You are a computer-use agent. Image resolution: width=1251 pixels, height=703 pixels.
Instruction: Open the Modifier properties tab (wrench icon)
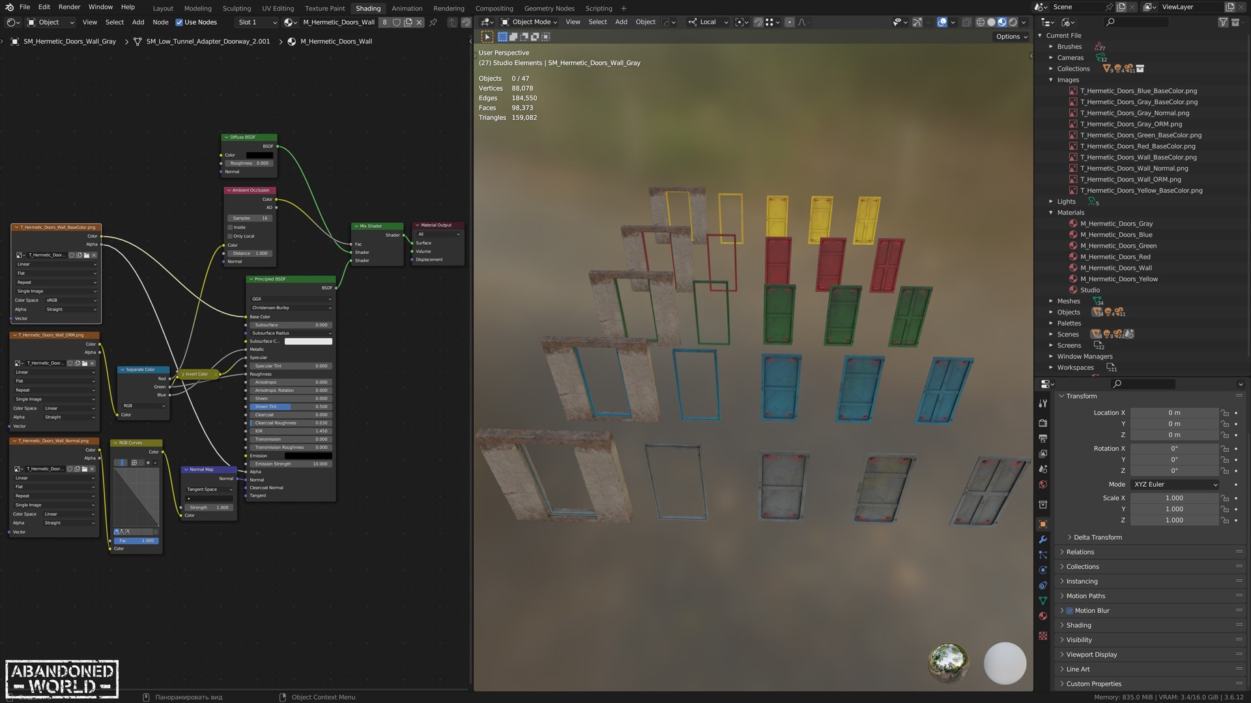[1042, 540]
